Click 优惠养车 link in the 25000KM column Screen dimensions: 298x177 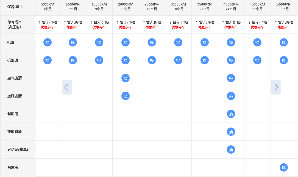click(152, 27)
